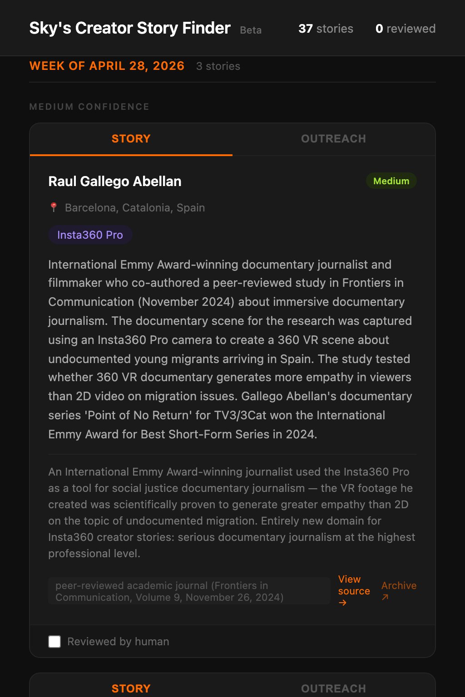Open the Archive link
The width and height of the screenshot is (465, 697).
(x=399, y=591)
